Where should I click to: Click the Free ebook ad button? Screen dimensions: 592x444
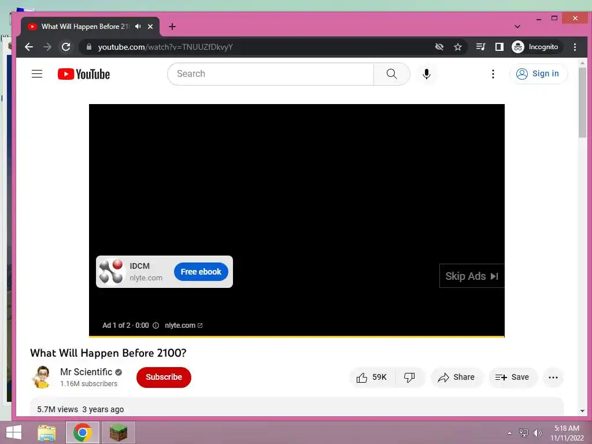201,272
